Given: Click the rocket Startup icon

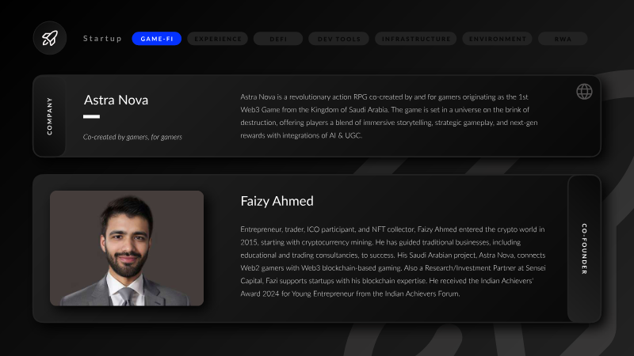Looking at the screenshot, I should tap(50, 38).
